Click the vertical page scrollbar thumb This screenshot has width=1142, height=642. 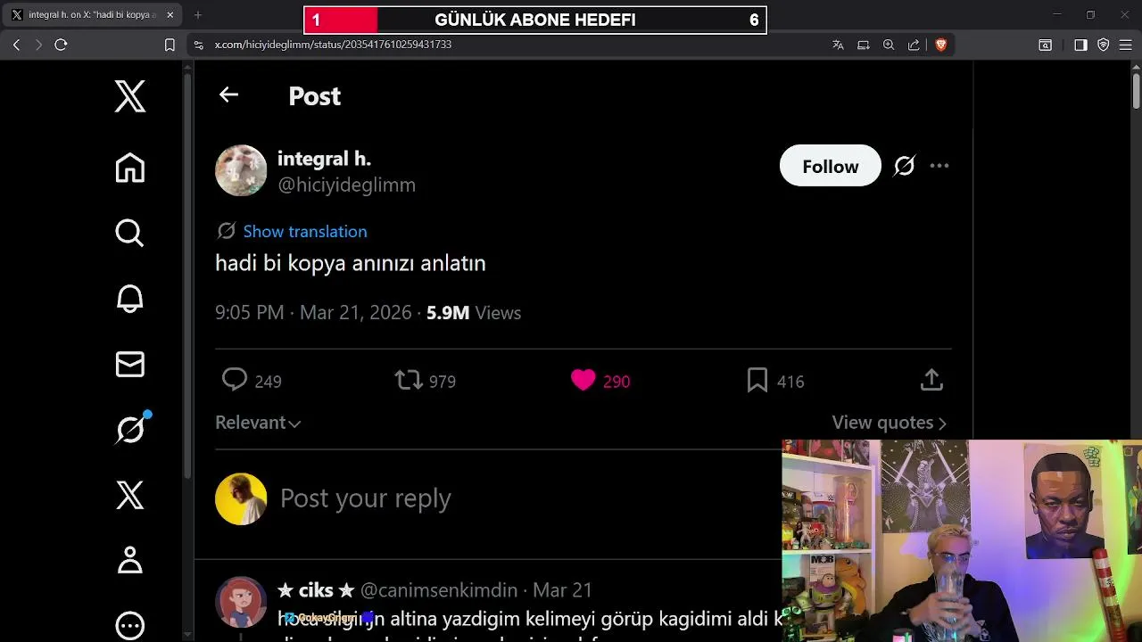1136,89
